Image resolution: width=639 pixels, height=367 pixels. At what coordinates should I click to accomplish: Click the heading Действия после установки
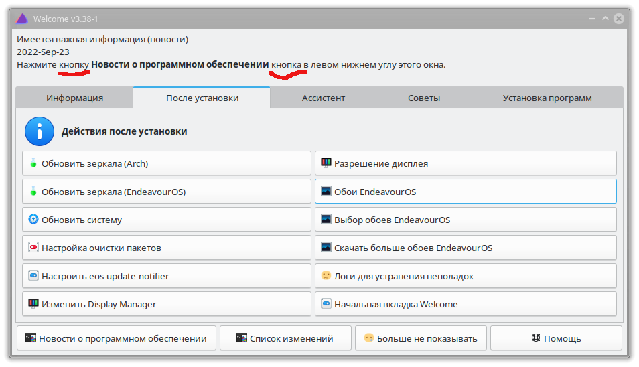point(125,131)
